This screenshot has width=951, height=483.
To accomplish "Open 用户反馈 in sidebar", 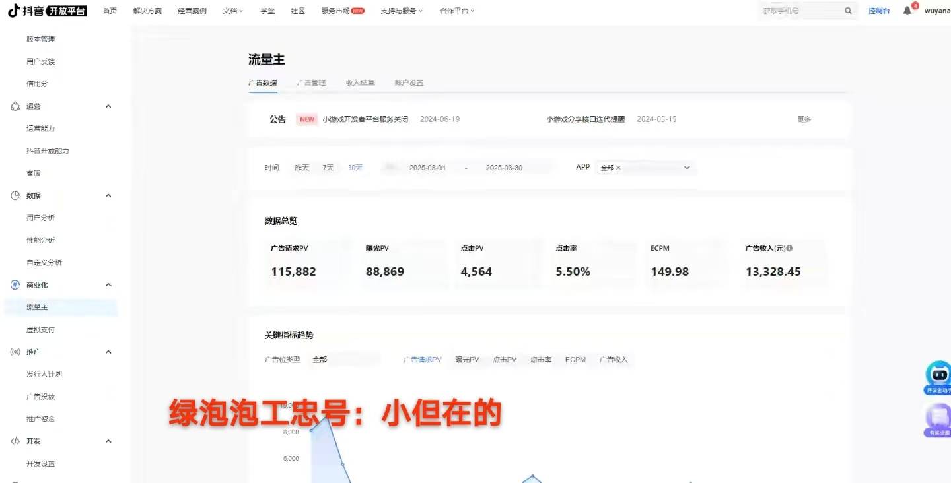I will (x=41, y=61).
